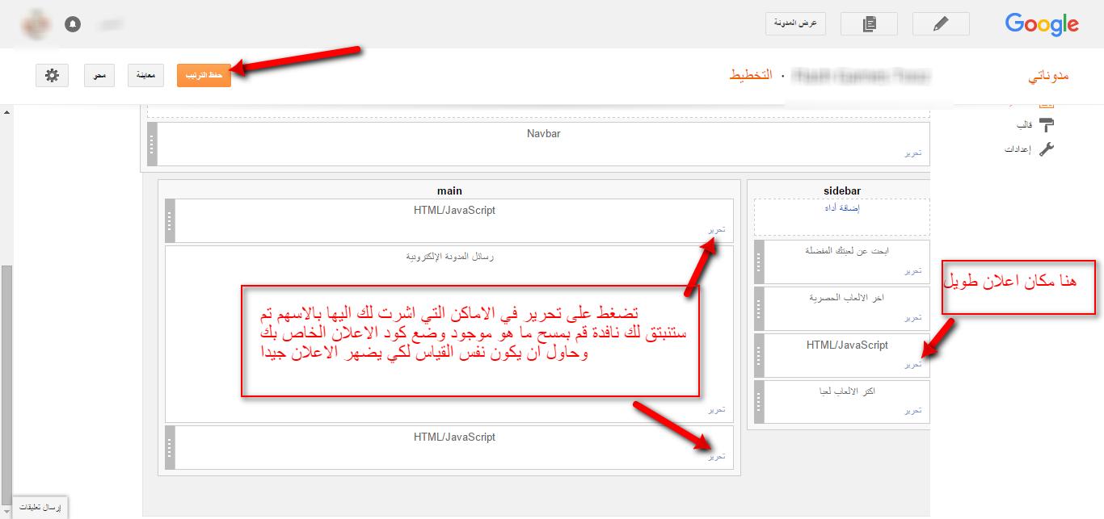1104x519 pixels.
Task: Open the wrench settings icon in sidebar
Action: 1047,149
